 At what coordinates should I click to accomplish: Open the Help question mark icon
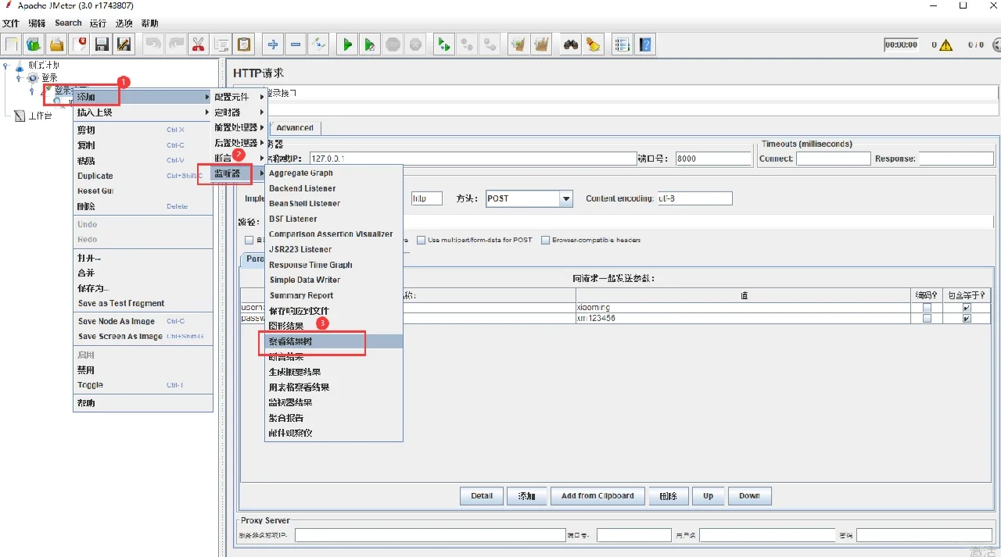[645, 45]
